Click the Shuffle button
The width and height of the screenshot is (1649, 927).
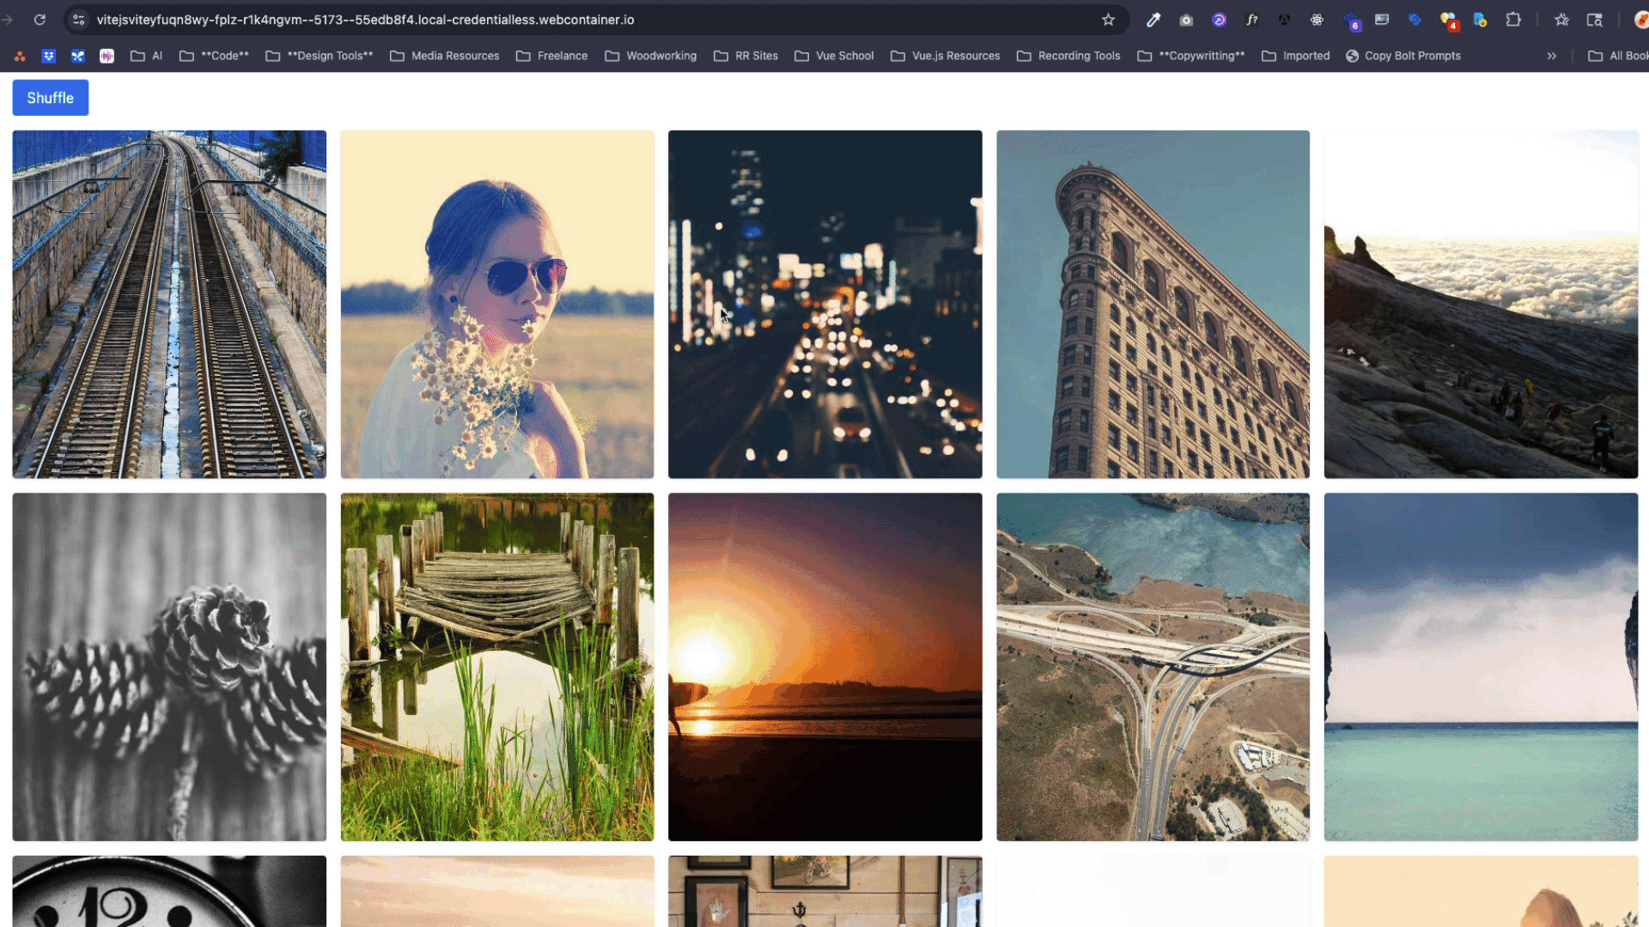pos(50,98)
